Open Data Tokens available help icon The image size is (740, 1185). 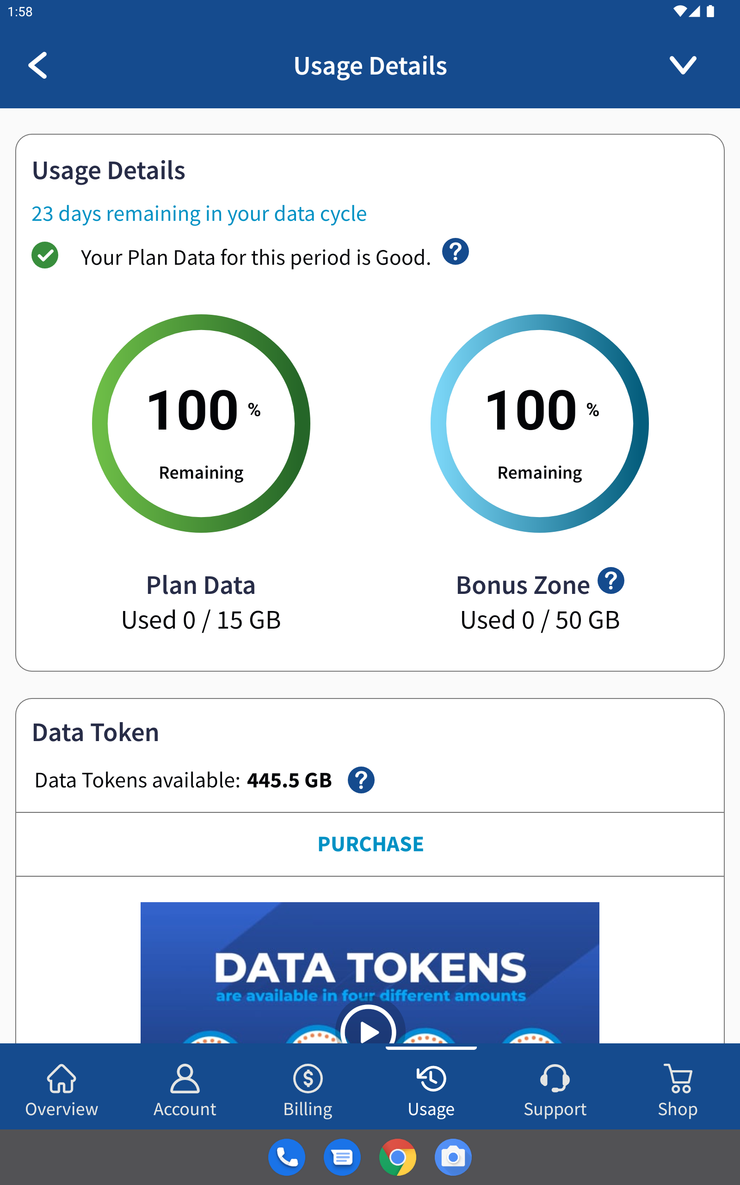[361, 780]
